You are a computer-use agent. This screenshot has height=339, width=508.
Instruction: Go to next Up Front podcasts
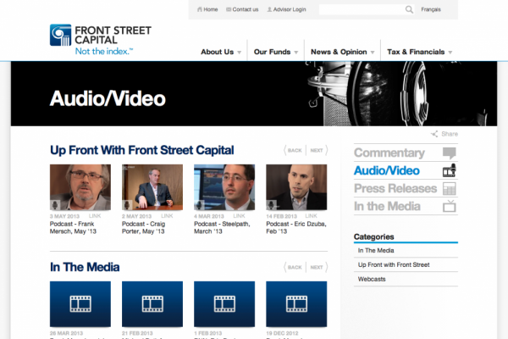click(x=317, y=150)
